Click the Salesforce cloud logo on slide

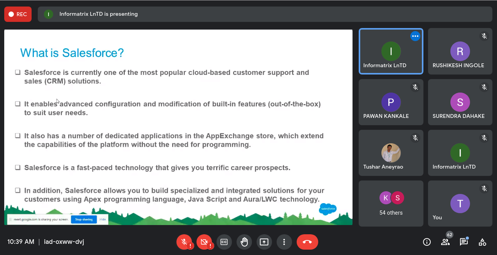tap(328, 209)
